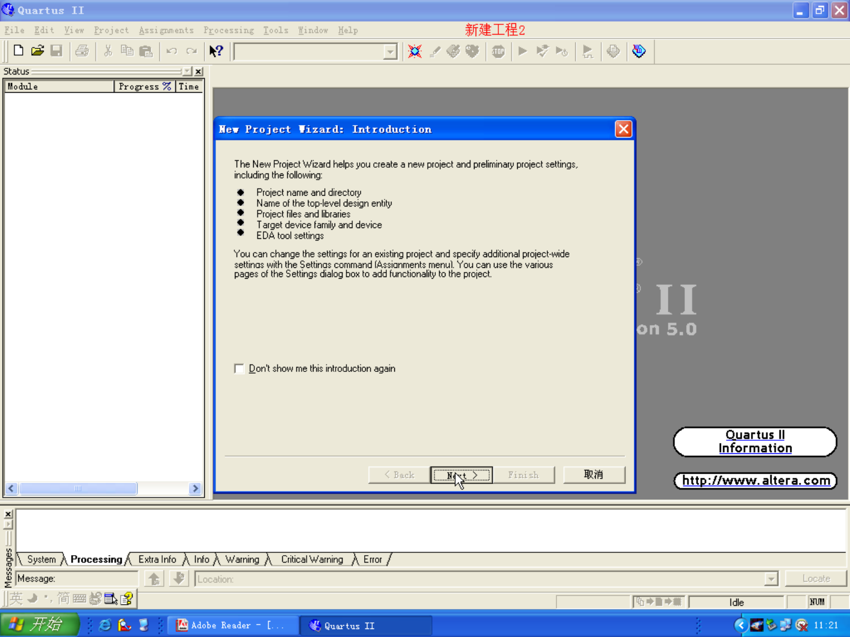This screenshot has height=637, width=850.
Task: Click the play icon with a clock
Action: (562, 51)
